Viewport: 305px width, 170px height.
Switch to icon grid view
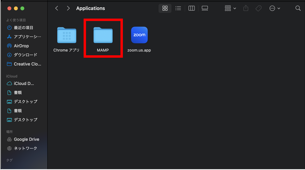pyautogui.click(x=165, y=8)
